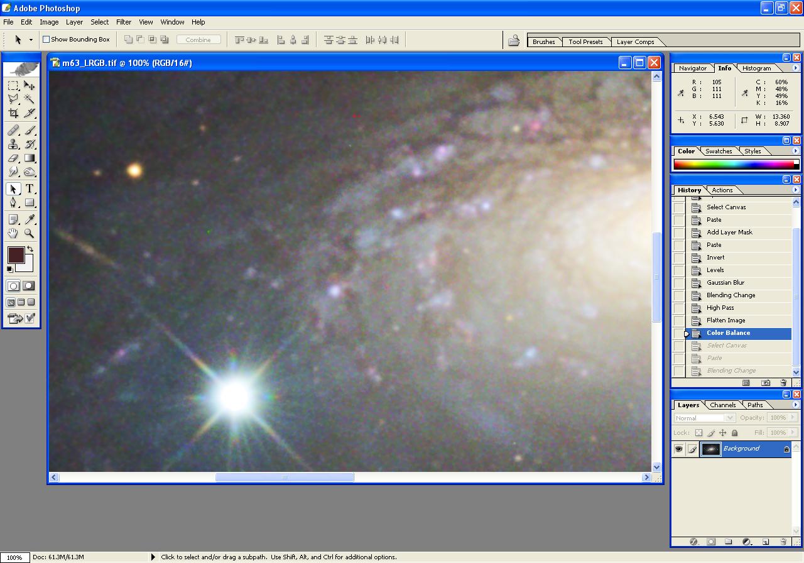Select the High Pass history state
This screenshot has width=804, height=563.
pyautogui.click(x=720, y=308)
